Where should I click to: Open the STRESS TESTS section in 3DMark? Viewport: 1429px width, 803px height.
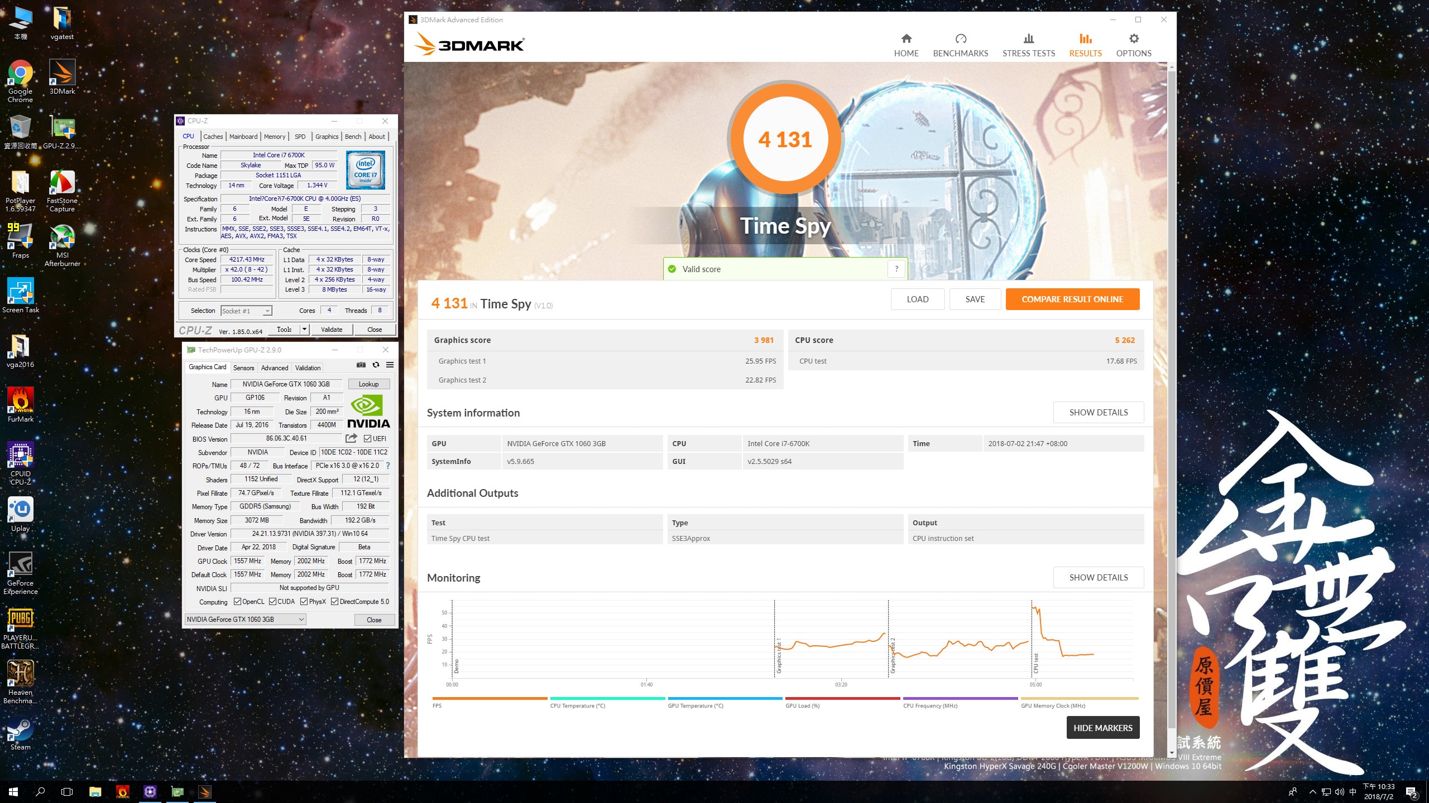point(1028,45)
